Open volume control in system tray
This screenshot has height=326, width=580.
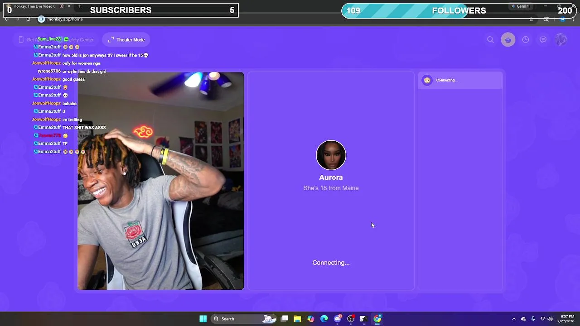[x=550, y=319]
